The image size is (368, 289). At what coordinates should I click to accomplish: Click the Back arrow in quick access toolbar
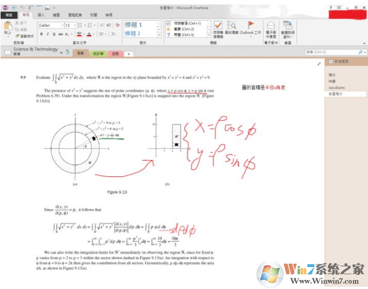[14, 8]
